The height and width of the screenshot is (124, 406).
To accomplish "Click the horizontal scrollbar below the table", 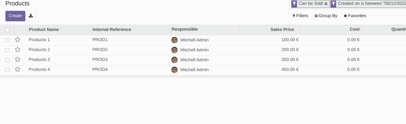I will (x=203, y=77).
